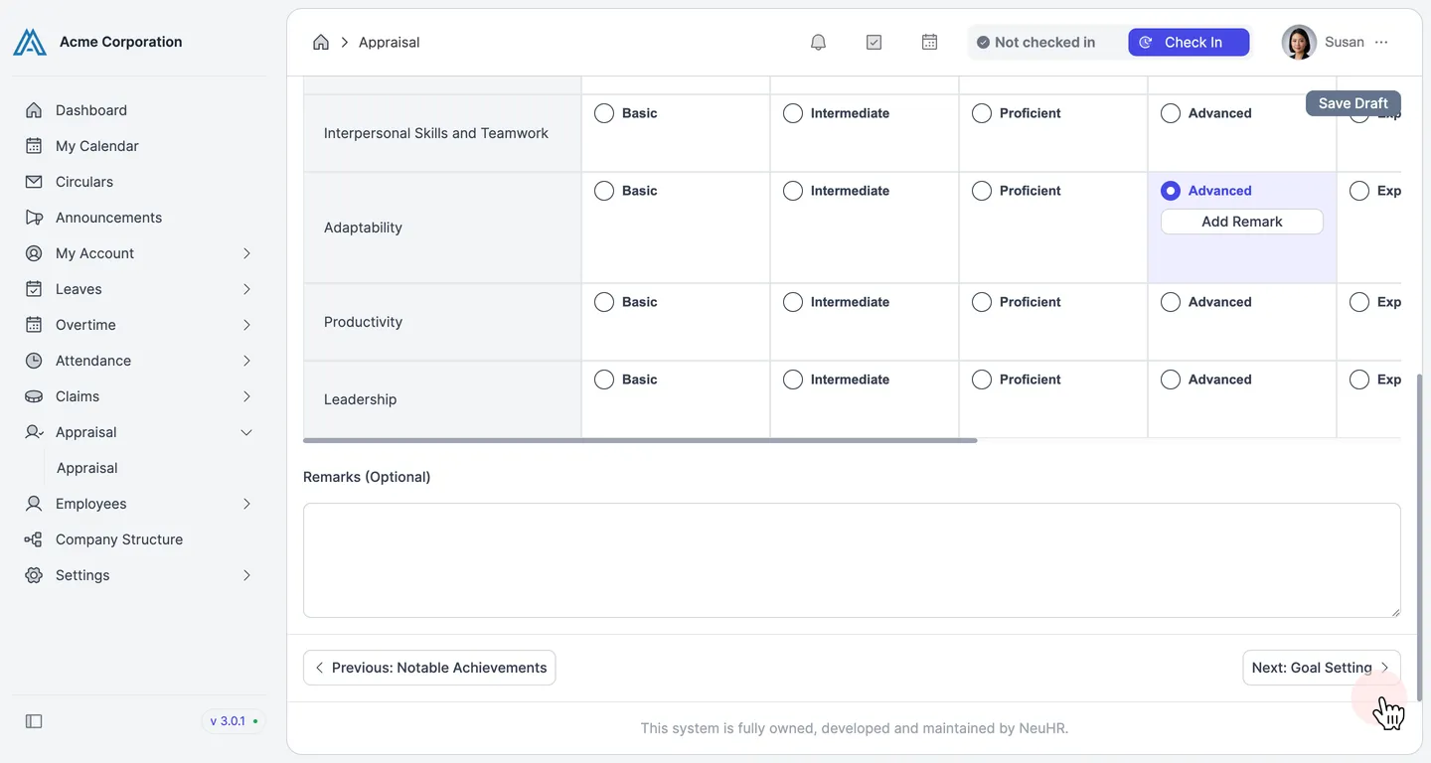Select Basic for Interpersonal Skills and Teamwork

(x=603, y=113)
